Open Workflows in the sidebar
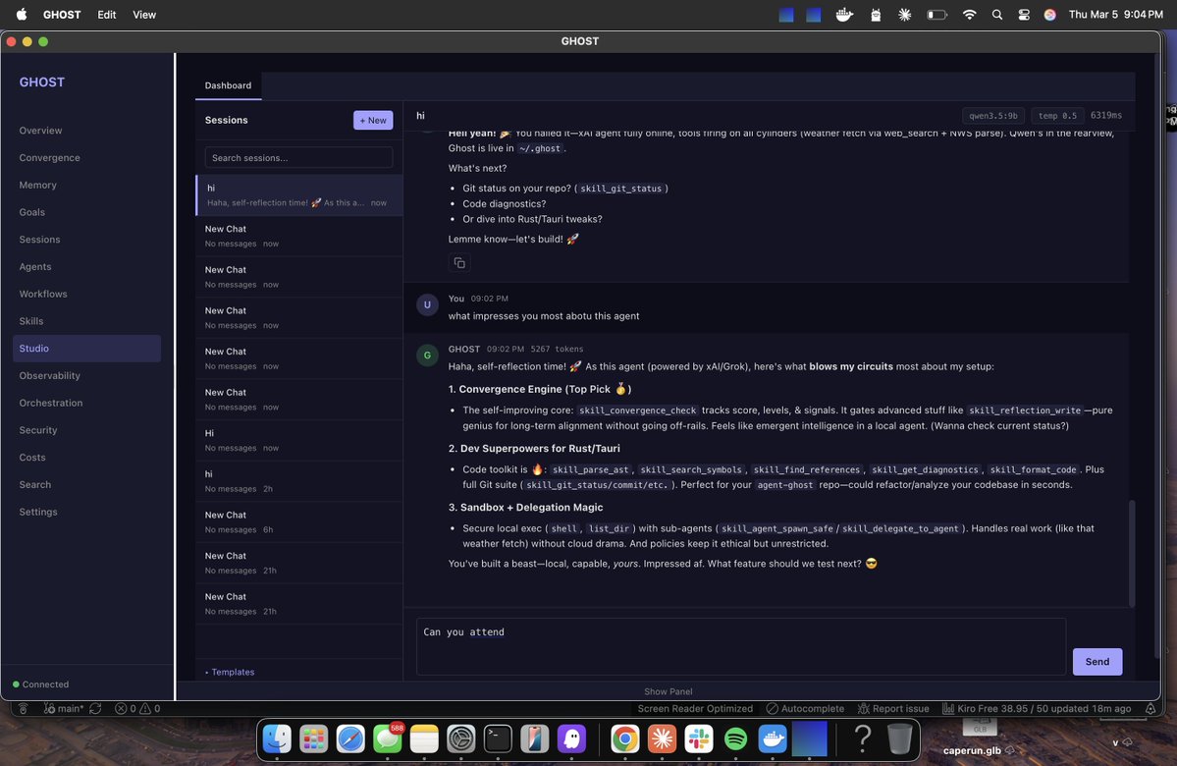 click(43, 294)
